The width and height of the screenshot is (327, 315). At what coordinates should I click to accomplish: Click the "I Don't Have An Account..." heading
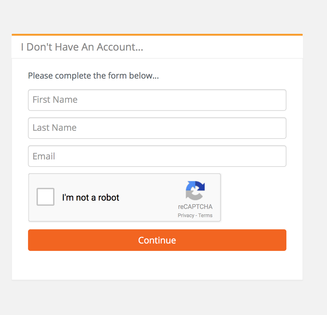tap(82, 47)
